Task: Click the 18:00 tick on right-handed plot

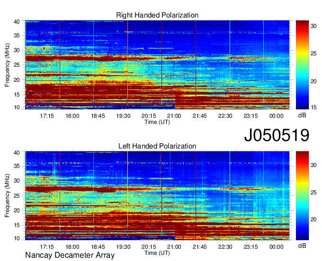Action: pos(72,116)
